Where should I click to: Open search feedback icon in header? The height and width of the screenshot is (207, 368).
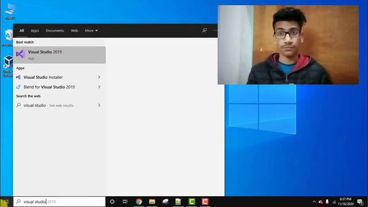205,30
